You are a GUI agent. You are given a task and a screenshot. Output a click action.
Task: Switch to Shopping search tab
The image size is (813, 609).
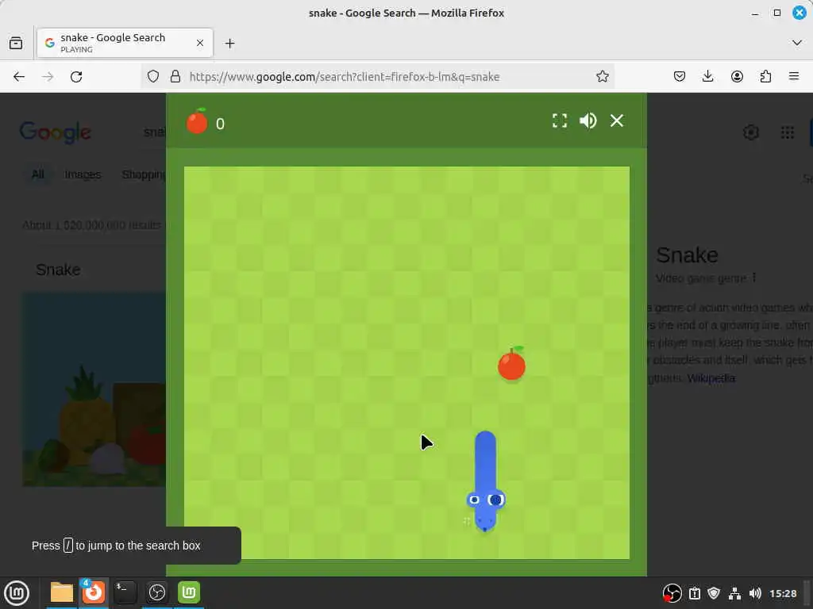(x=144, y=174)
